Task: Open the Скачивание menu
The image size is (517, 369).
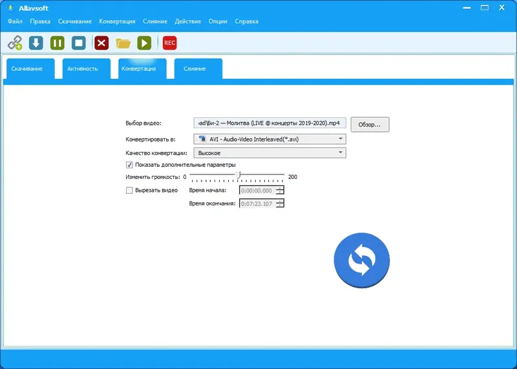Action: [75, 21]
